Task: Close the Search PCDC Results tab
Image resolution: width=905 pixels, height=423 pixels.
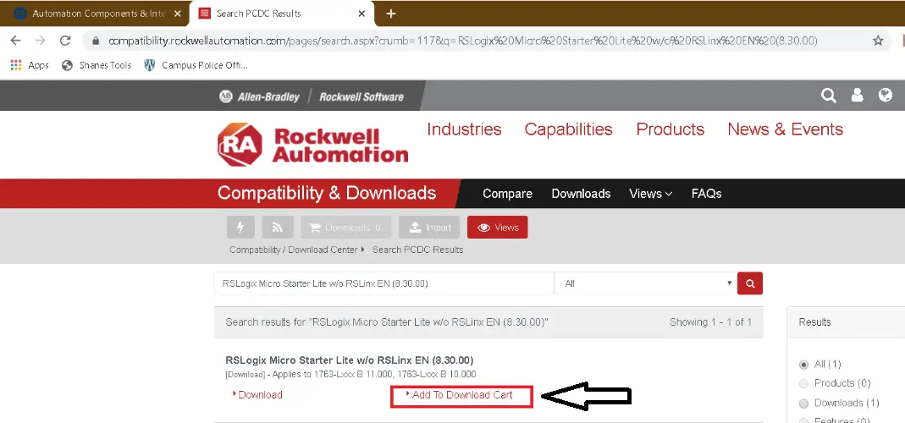Action: pos(361,14)
